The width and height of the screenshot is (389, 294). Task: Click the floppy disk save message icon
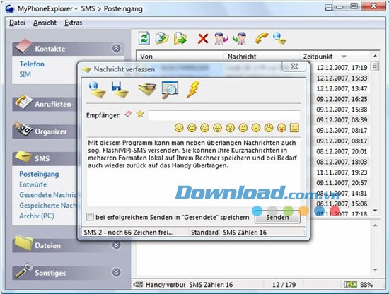pyautogui.click(x=120, y=90)
